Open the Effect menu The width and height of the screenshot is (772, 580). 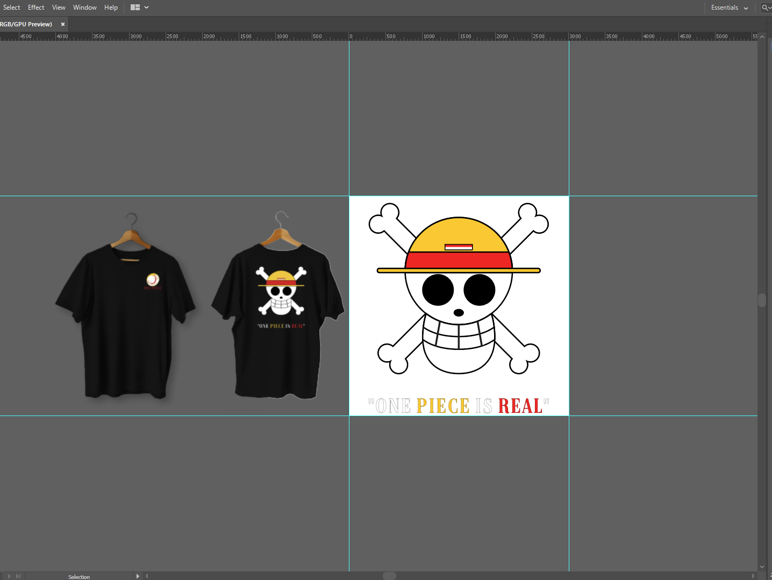pyautogui.click(x=36, y=8)
